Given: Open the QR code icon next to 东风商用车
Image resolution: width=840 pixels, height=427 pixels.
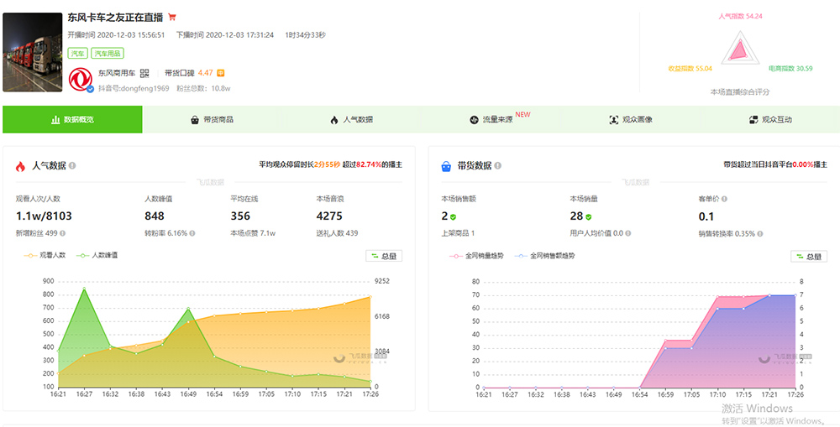Looking at the screenshot, I should pyautogui.click(x=144, y=73).
